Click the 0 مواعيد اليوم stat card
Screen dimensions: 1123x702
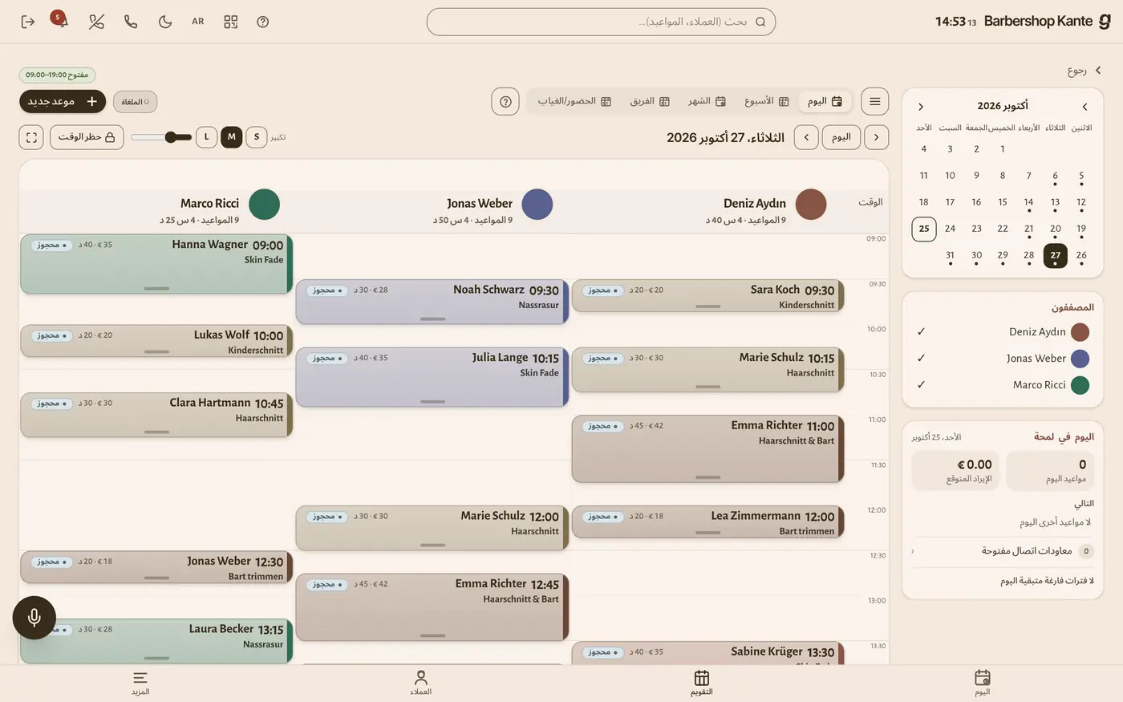click(x=1051, y=470)
